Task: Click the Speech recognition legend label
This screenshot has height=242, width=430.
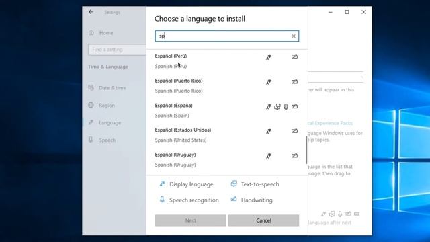Action: [194, 200]
